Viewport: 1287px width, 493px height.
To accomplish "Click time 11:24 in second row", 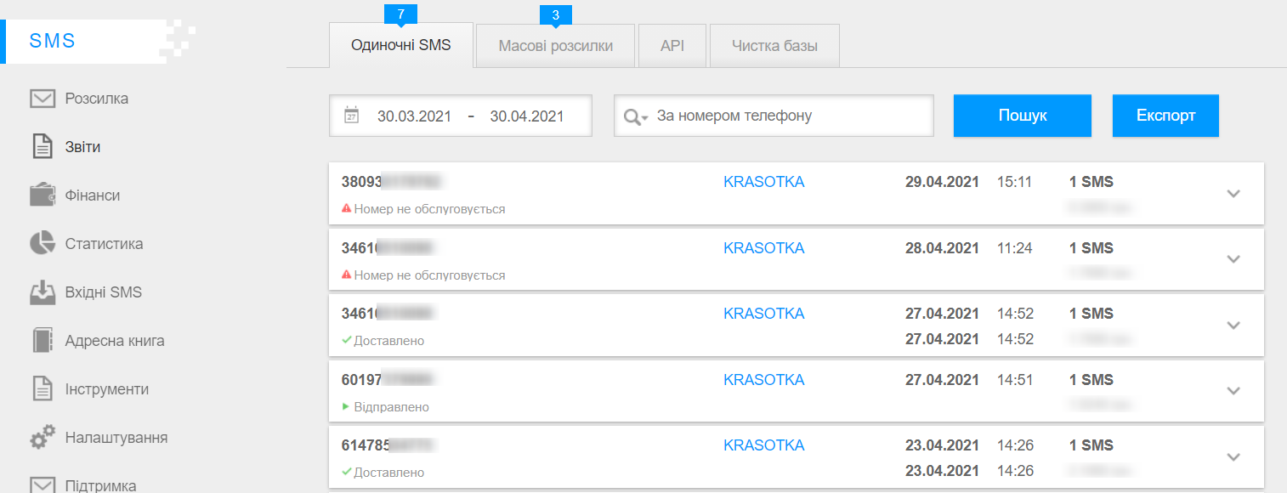I will pyautogui.click(x=1015, y=248).
